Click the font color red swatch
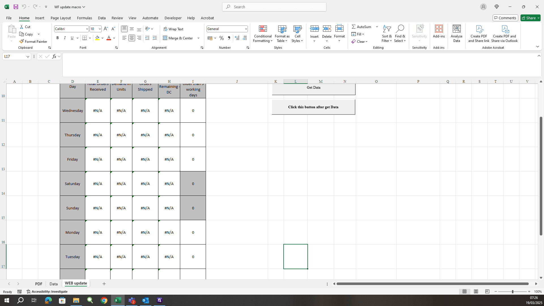 [109, 38]
